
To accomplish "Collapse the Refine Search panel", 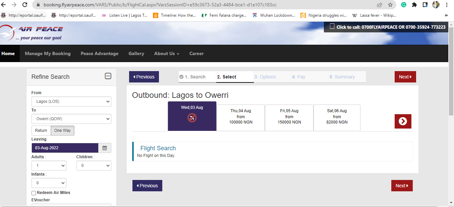I will coord(108,76).
